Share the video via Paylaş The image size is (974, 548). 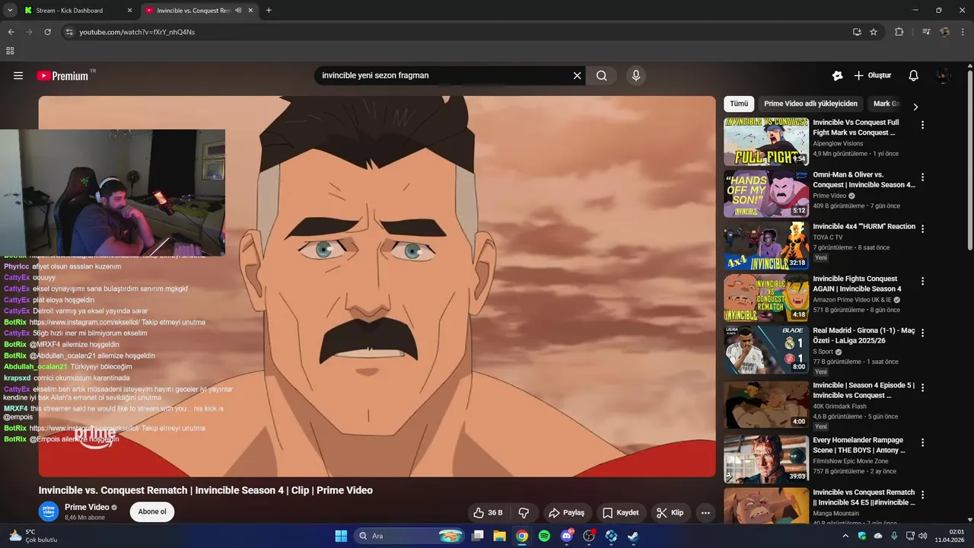(x=567, y=512)
